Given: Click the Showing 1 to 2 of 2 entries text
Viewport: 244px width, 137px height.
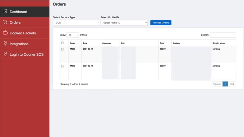Looking at the screenshot, I should pos(74,84).
